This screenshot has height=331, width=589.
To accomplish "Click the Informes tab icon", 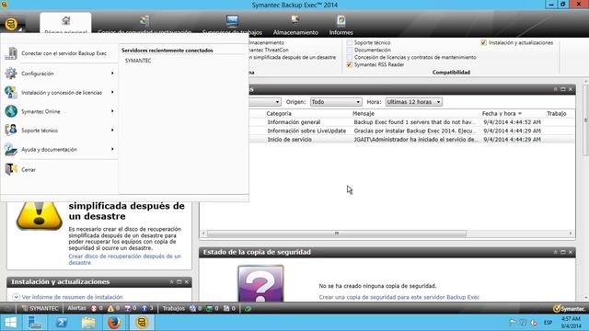I will tap(341, 20).
